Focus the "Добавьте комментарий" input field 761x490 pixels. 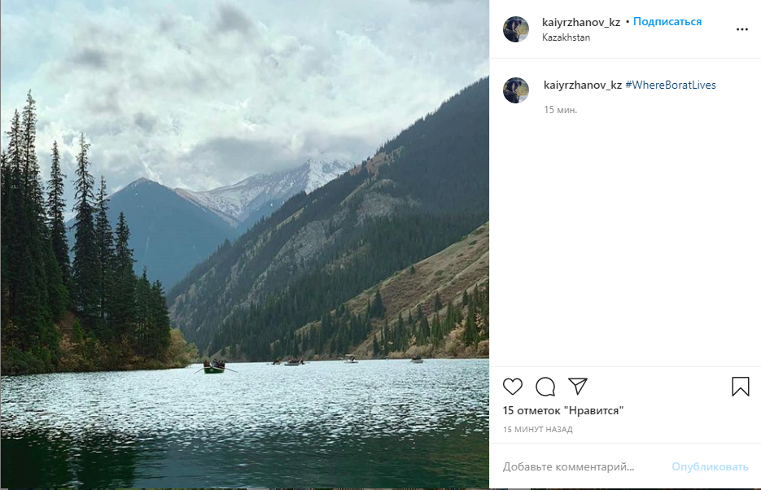click(x=570, y=466)
